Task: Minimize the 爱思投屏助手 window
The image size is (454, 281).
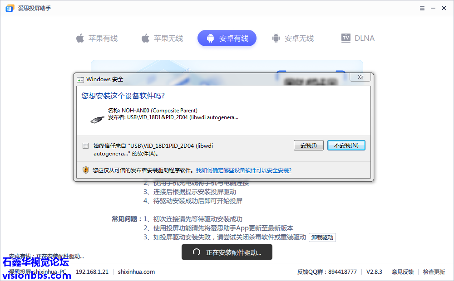Action: pos(433,8)
